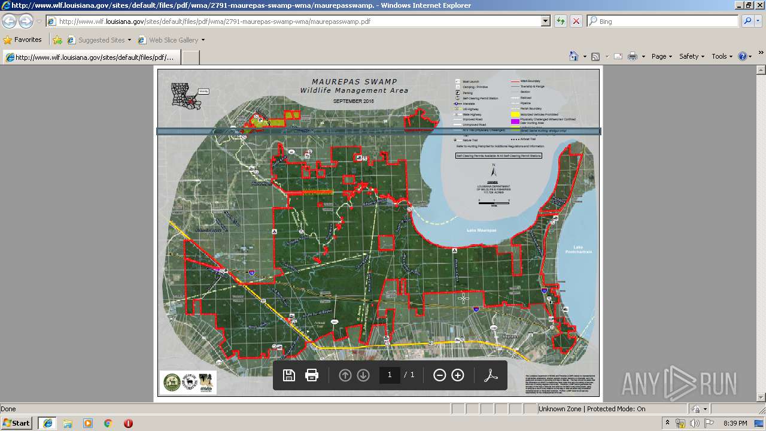Print the page from the command bar
Viewport: 766px width, 431px height.
(633, 56)
